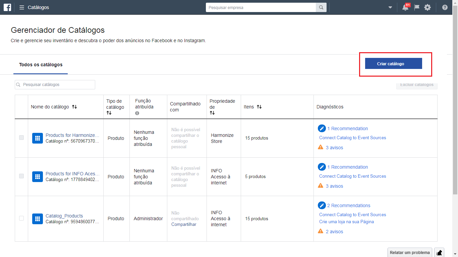Sort by Tipo de catálogo arrows
Viewport: 458px width, 257px height.
coord(109,113)
